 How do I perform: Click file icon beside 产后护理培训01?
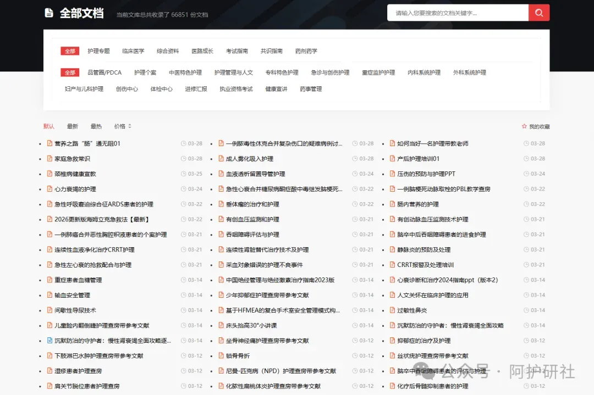point(393,158)
